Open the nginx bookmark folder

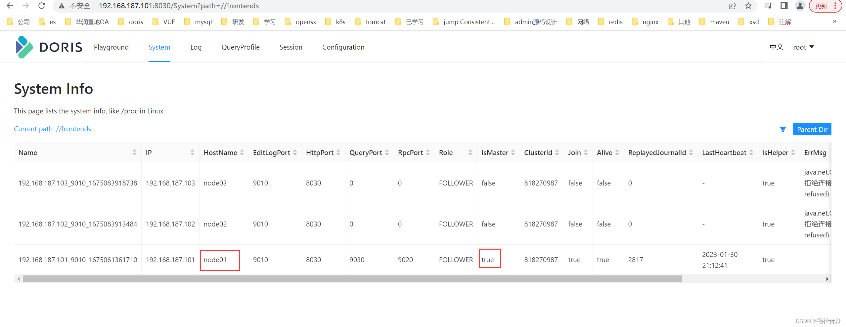click(x=645, y=22)
